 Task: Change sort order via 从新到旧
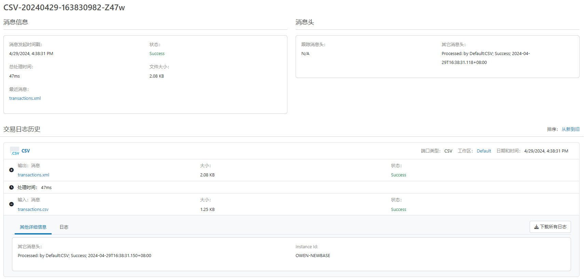tap(570, 130)
